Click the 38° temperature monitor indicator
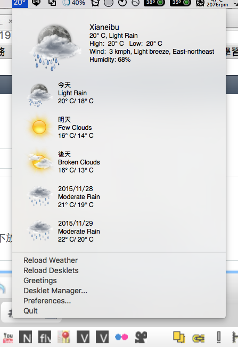The height and width of the screenshot is (347, 238). [x=154, y=3]
